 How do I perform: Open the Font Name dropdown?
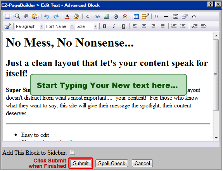59,26
